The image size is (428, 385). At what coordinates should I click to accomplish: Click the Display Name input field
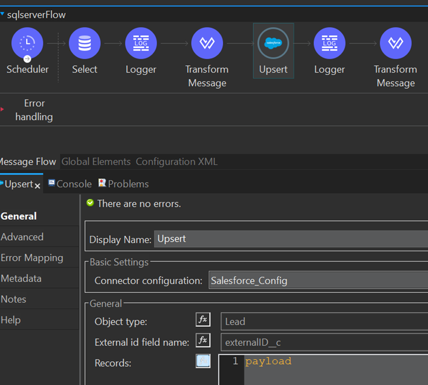pyautogui.click(x=291, y=239)
